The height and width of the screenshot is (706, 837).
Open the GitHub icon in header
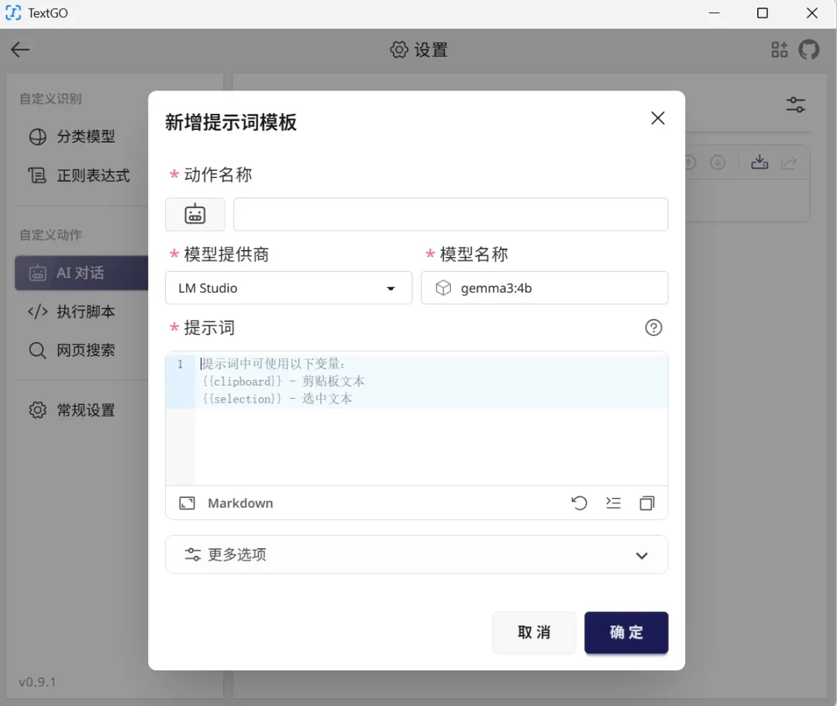808,50
